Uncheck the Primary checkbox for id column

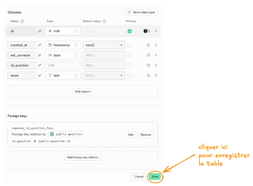tap(130, 31)
